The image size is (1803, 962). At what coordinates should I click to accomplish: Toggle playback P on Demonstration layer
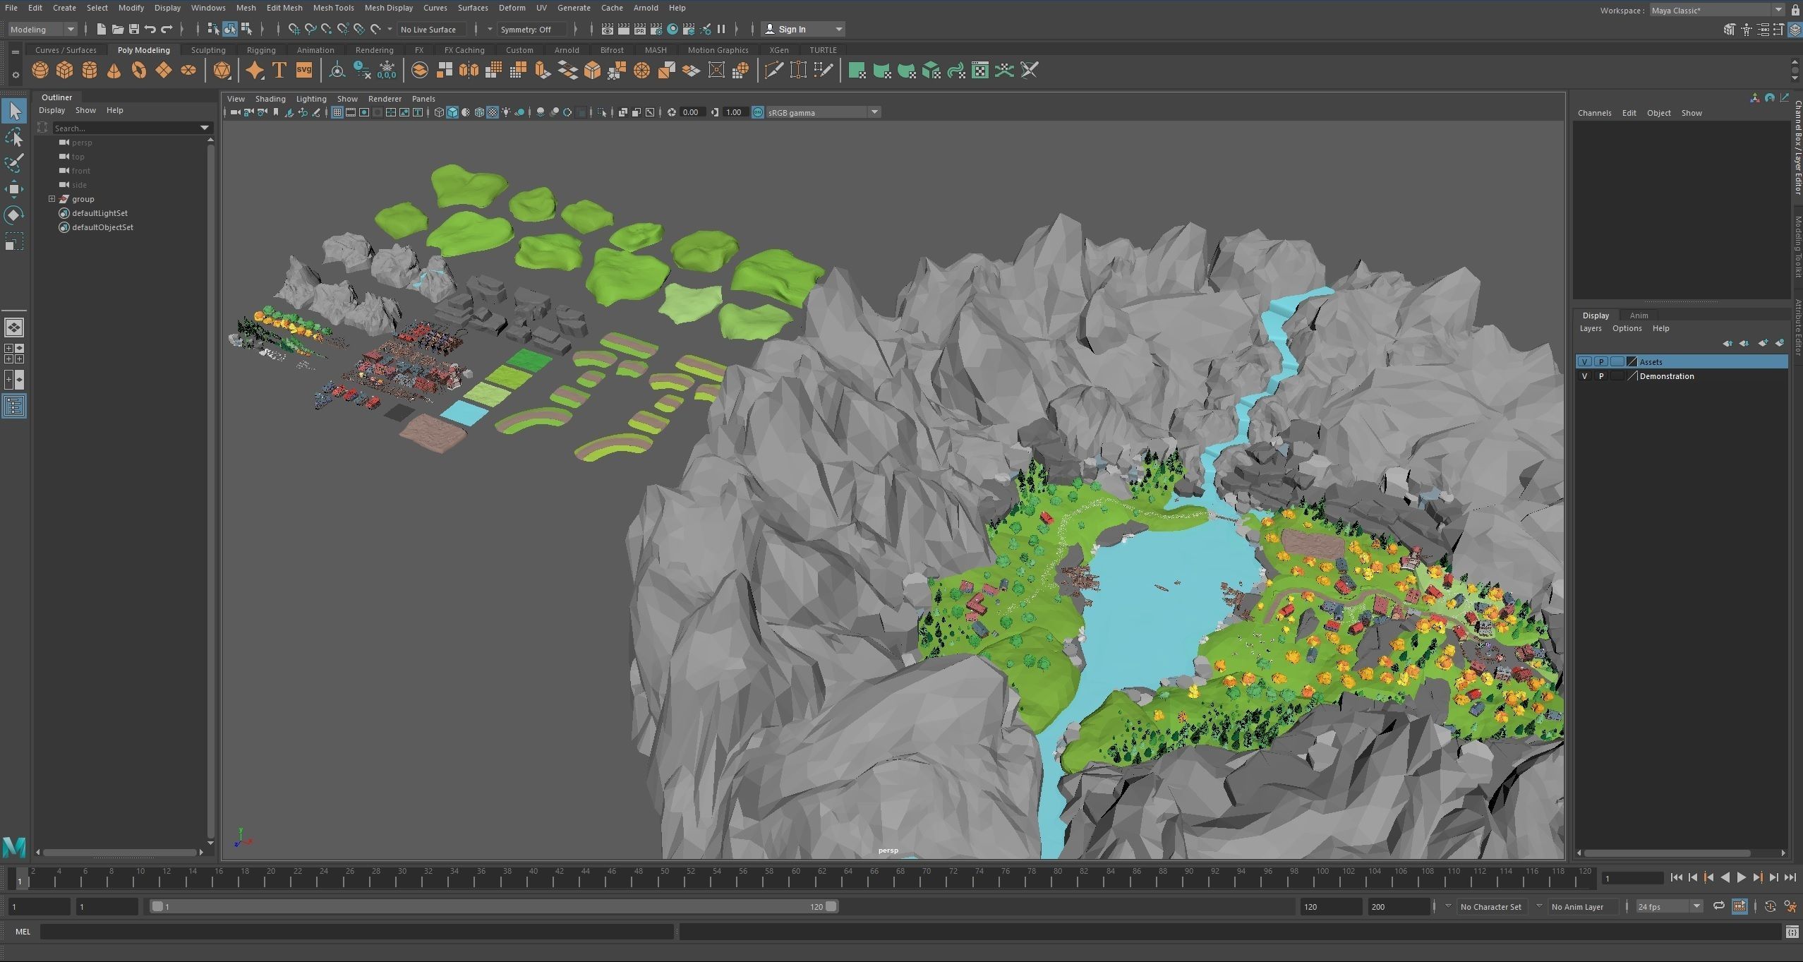coord(1601,376)
